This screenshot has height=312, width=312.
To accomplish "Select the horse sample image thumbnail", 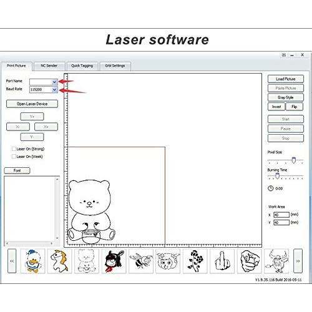I will (60, 261).
